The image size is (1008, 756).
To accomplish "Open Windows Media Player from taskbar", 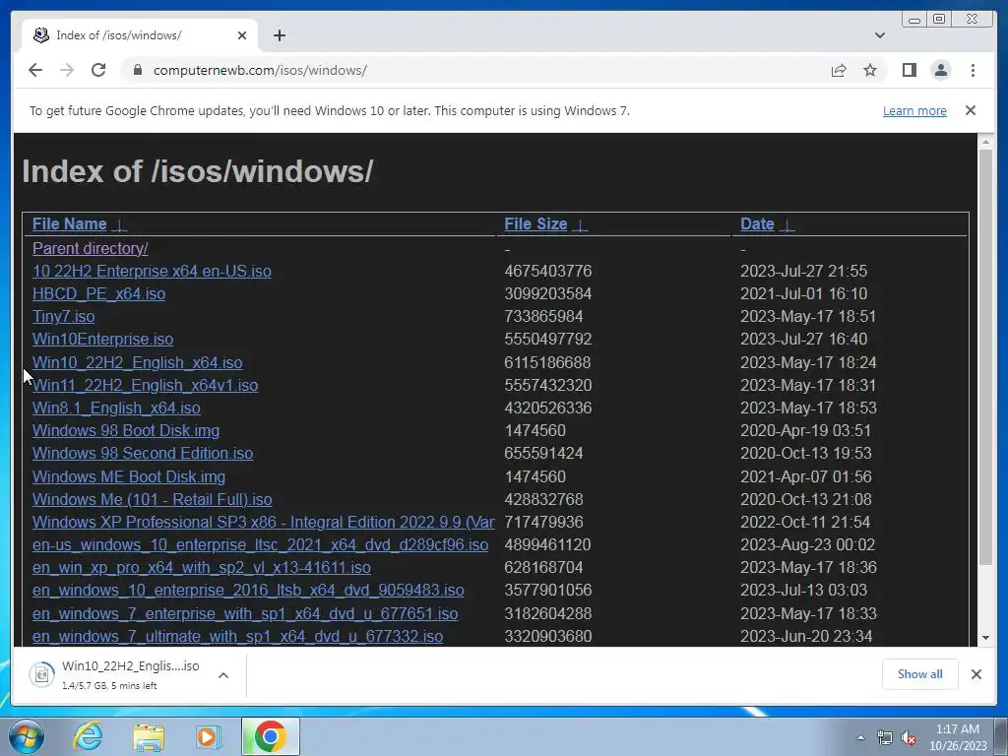I will [x=208, y=736].
